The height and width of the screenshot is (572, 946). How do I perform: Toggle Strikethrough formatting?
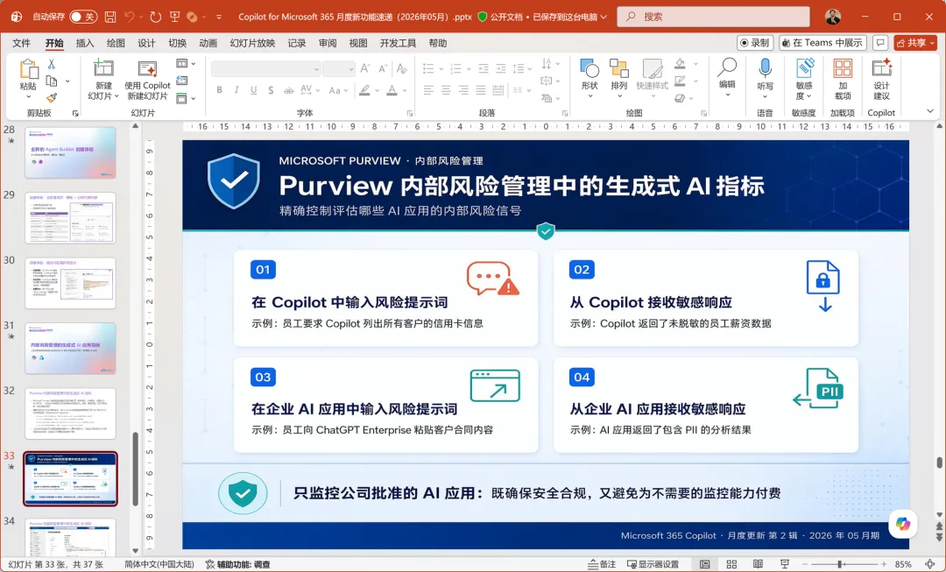pyautogui.click(x=289, y=90)
